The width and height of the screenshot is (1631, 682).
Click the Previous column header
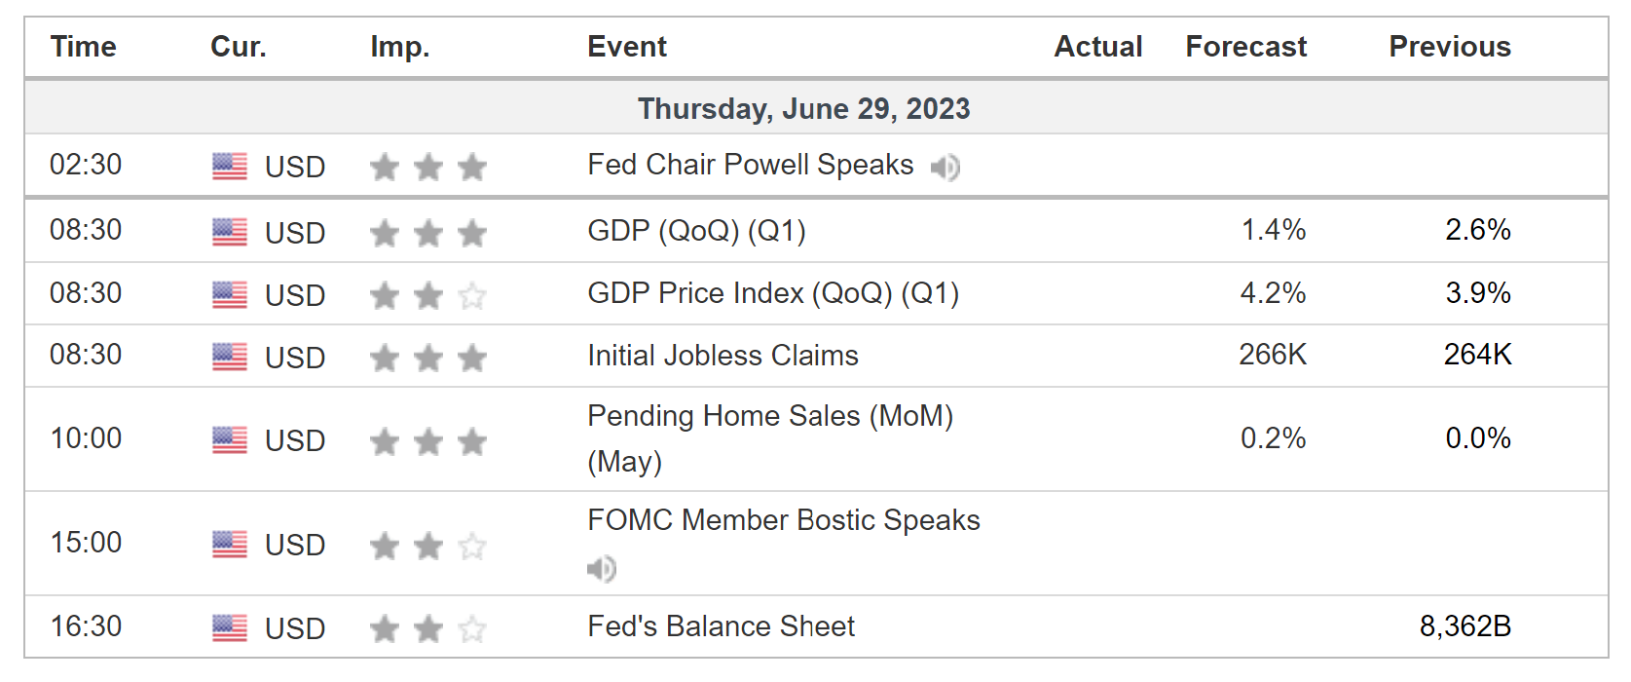1449,47
